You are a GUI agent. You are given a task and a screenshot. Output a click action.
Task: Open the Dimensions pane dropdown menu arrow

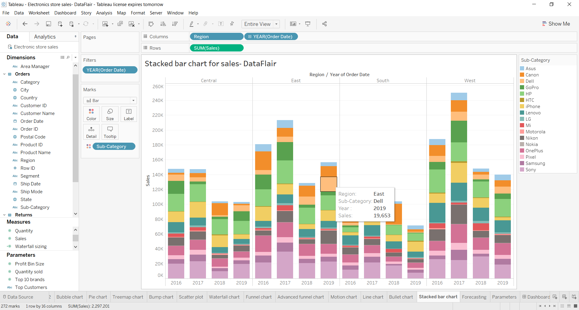[75, 57]
